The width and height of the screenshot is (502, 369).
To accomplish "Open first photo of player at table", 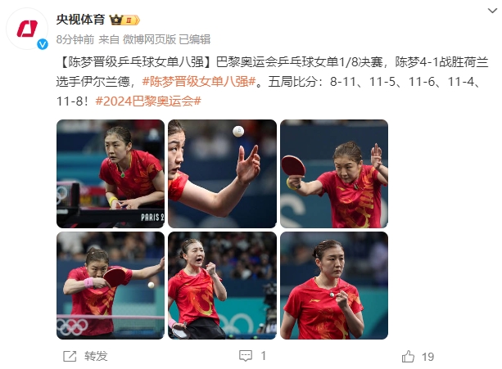I will click(111, 173).
